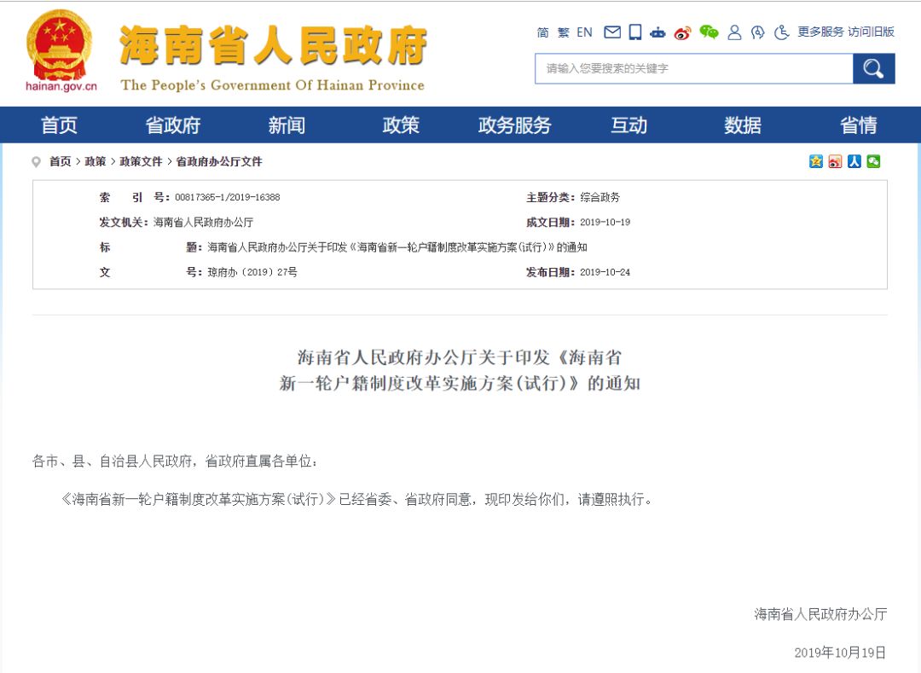Click the main article heading
This screenshot has height=673, width=921.
click(460, 370)
